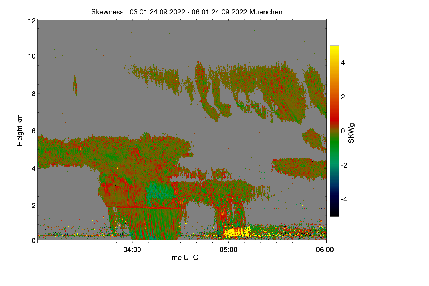Click the 4 km height tick label
Viewport: 429px width, 286px height.
[34, 168]
